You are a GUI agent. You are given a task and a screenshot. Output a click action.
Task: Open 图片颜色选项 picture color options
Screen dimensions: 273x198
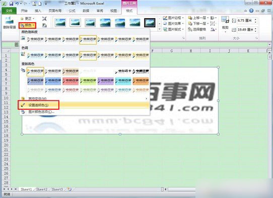pos(84,112)
